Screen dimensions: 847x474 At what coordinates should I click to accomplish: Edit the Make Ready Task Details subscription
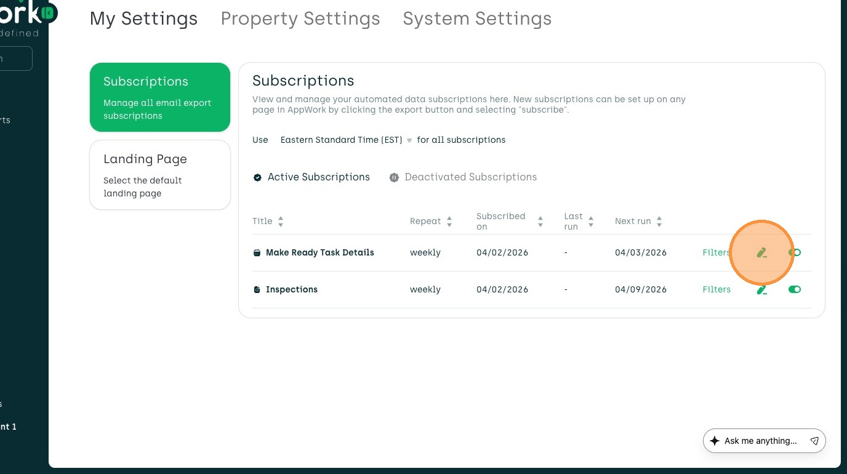coord(761,252)
